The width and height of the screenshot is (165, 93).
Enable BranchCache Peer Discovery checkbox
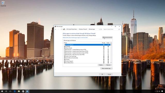[65, 55]
